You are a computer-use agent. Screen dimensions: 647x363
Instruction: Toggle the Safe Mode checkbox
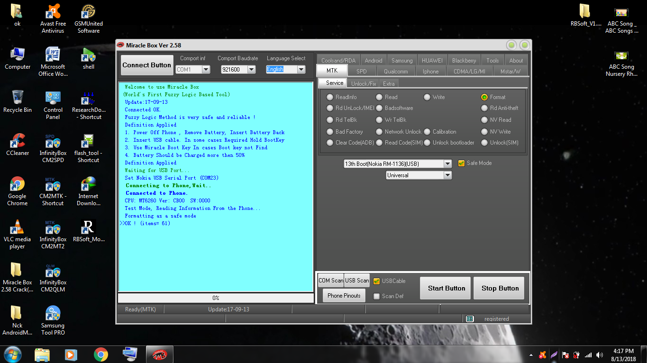(462, 163)
